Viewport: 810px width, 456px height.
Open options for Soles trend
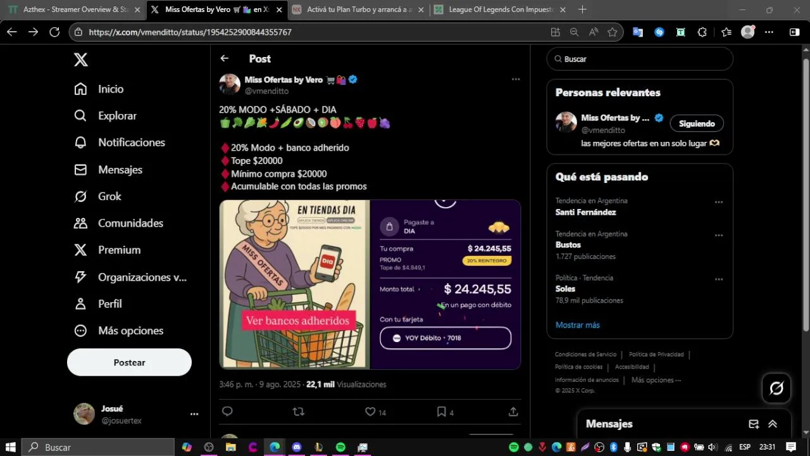coord(719,279)
